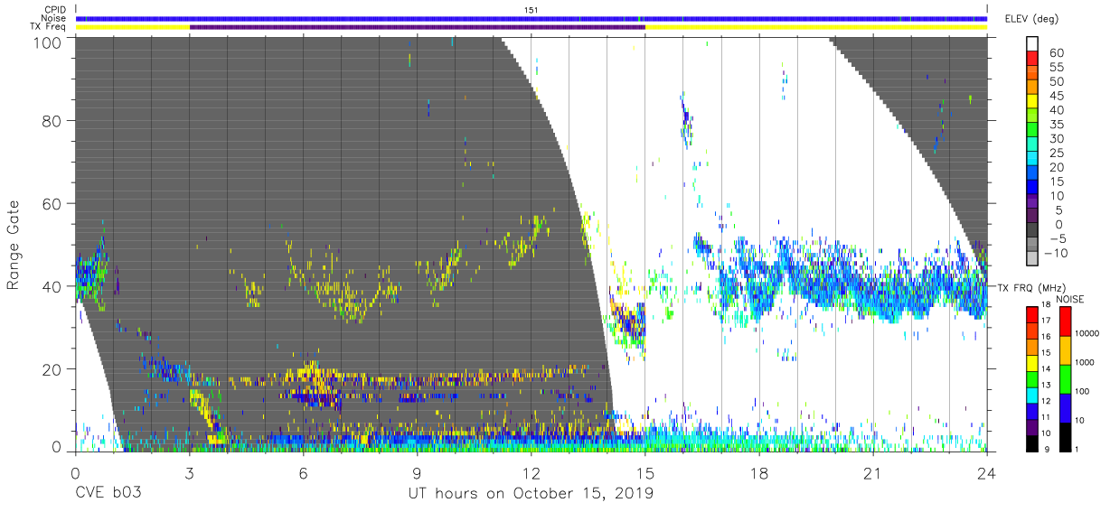The image size is (1110, 512).
Task: Click the ELEV (deg) legend title
Action: tap(1031, 18)
